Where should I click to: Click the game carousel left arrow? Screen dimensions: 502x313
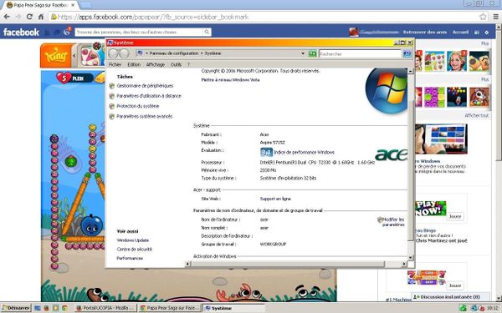click(74, 56)
